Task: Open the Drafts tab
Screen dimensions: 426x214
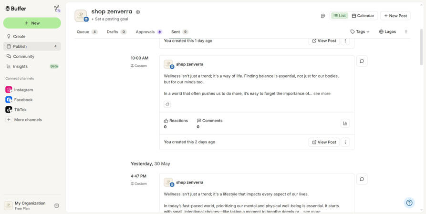Action: pyautogui.click(x=116, y=32)
